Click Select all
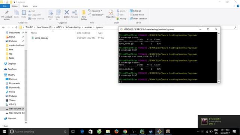 135,11
